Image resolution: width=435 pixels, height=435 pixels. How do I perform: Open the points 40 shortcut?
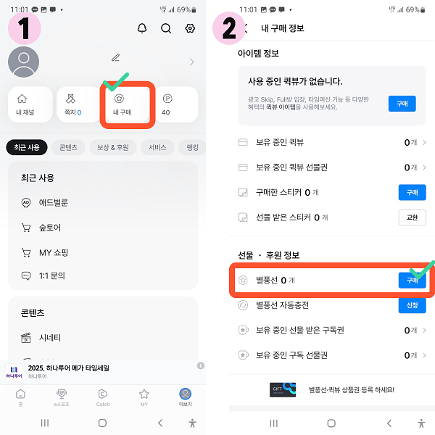click(176, 104)
